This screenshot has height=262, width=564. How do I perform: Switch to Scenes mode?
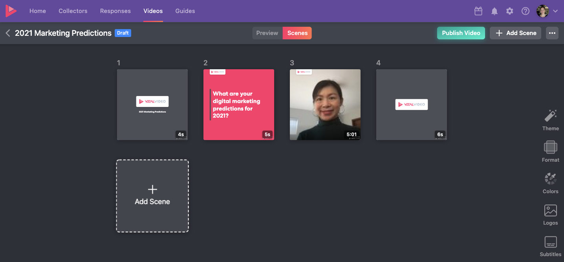[x=297, y=33]
